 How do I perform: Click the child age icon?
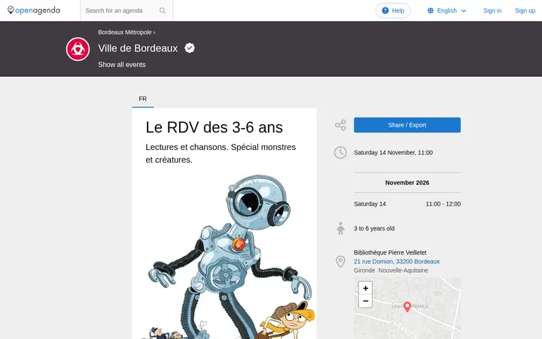[x=340, y=228]
